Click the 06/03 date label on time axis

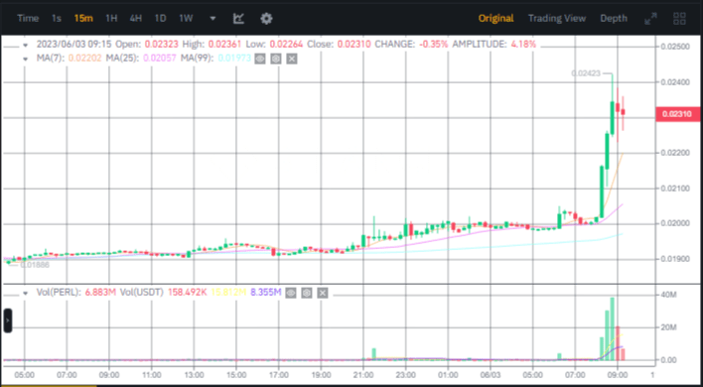pyautogui.click(x=491, y=374)
